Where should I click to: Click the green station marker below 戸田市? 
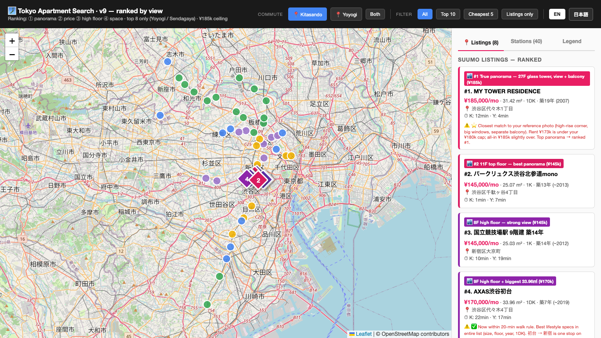[x=239, y=78]
